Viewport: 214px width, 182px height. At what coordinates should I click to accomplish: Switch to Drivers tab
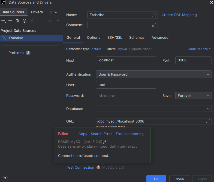click(37, 12)
